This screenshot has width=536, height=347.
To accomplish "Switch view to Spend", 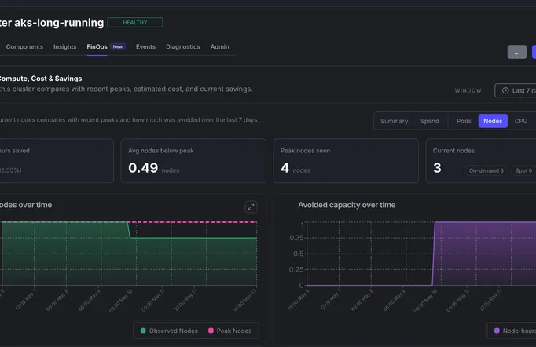I will pos(430,121).
